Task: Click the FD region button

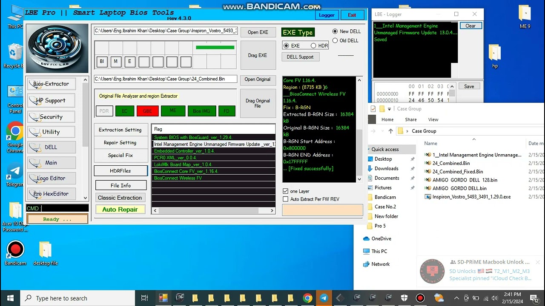Action: point(227,111)
